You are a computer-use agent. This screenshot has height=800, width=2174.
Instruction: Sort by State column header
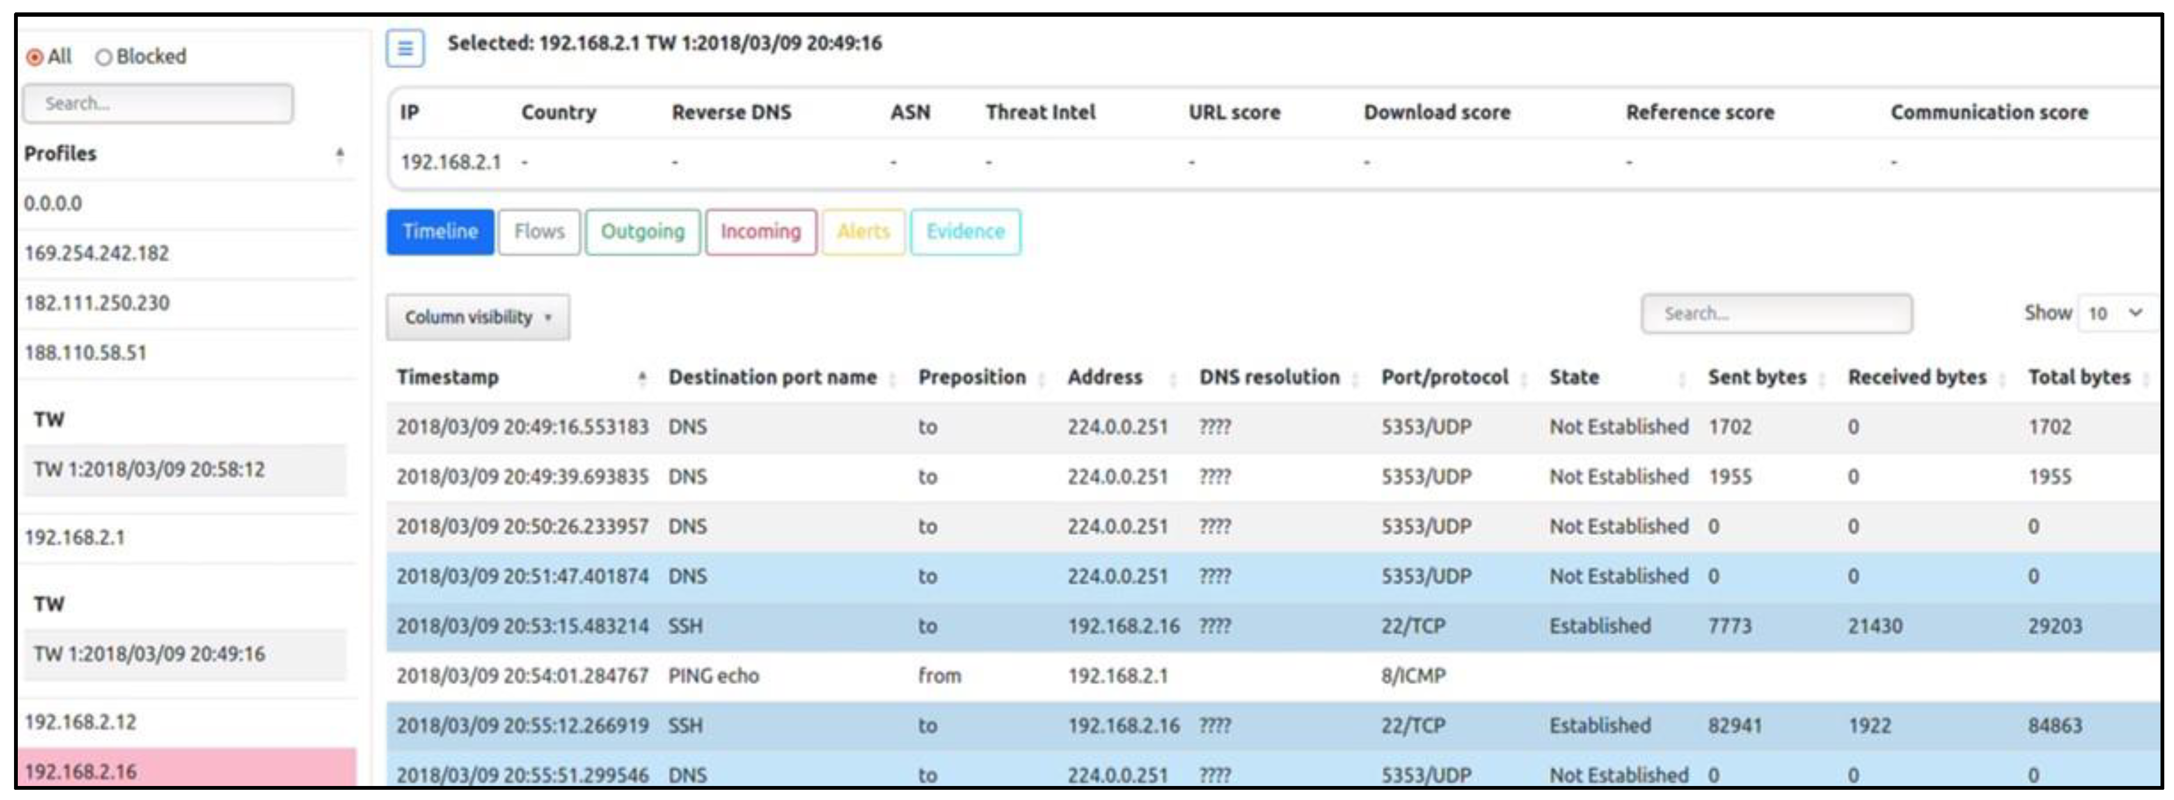click(1573, 378)
